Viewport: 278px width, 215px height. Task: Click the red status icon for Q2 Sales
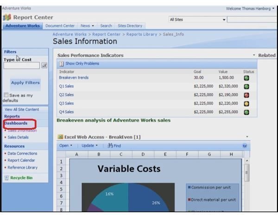pos(246,95)
